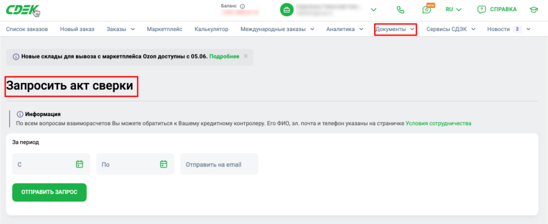The height and width of the screenshot is (224, 548).
Task: Open the Калькулятор menu item
Action: click(211, 29)
